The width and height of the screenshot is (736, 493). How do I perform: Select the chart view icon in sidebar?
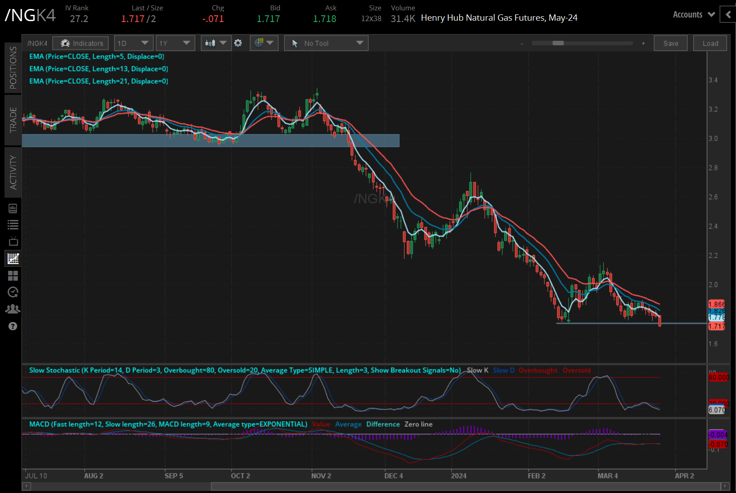[x=13, y=259]
